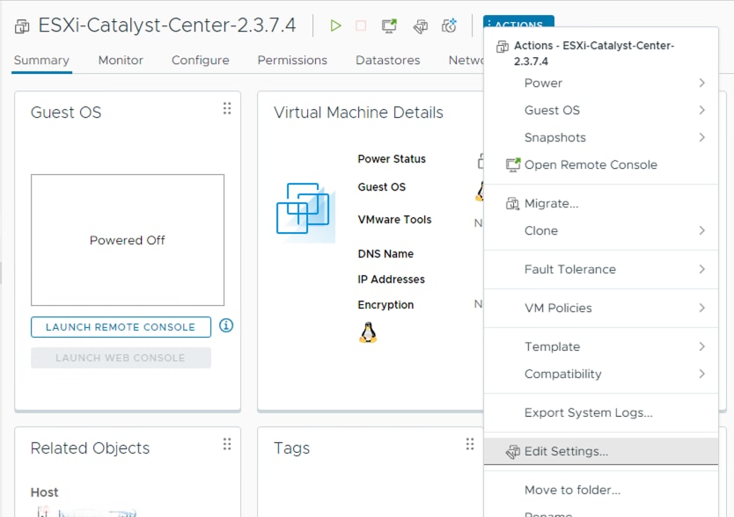Screen dimensions: 734x517
Task: Click Guest OS card drag handle dots
Action: click(227, 108)
